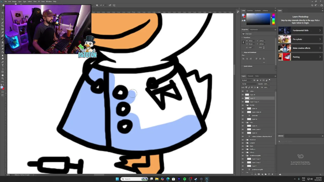Select the Brush tool in toolbar

[3, 39]
